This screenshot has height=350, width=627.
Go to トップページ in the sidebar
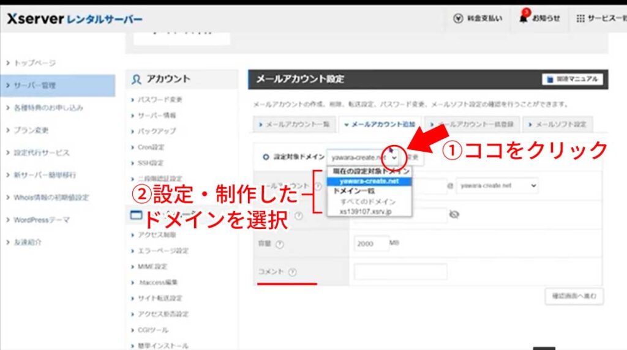pyautogui.click(x=35, y=63)
